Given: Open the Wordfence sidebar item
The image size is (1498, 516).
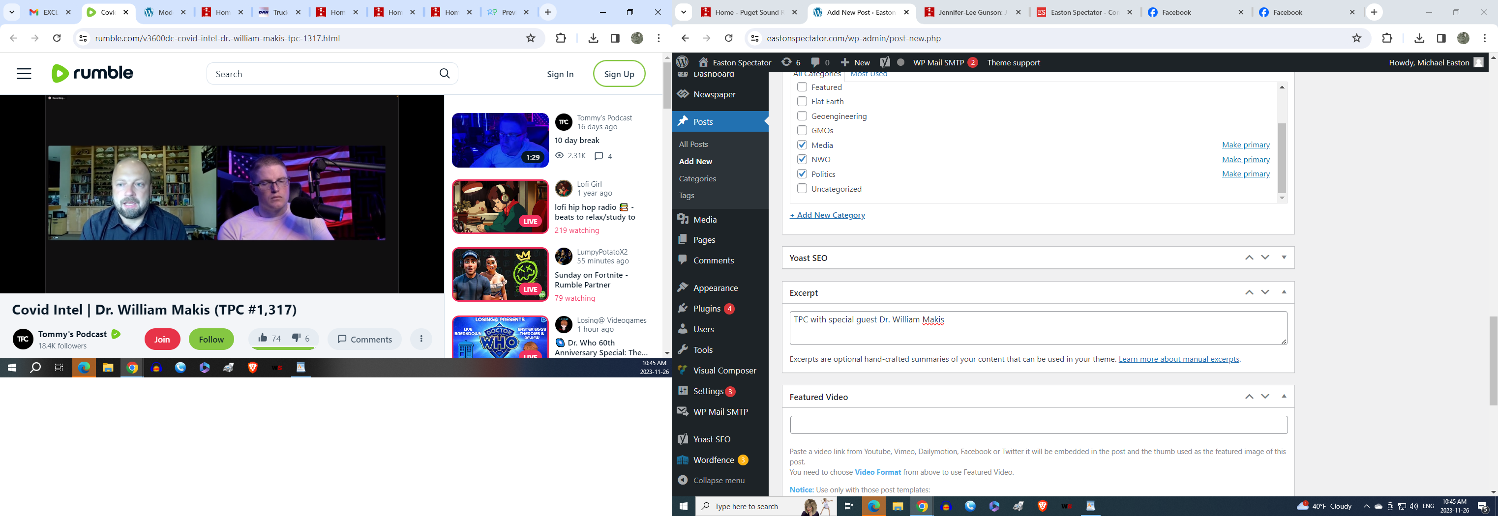Looking at the screenshot, I should click(x=713, y=459).
